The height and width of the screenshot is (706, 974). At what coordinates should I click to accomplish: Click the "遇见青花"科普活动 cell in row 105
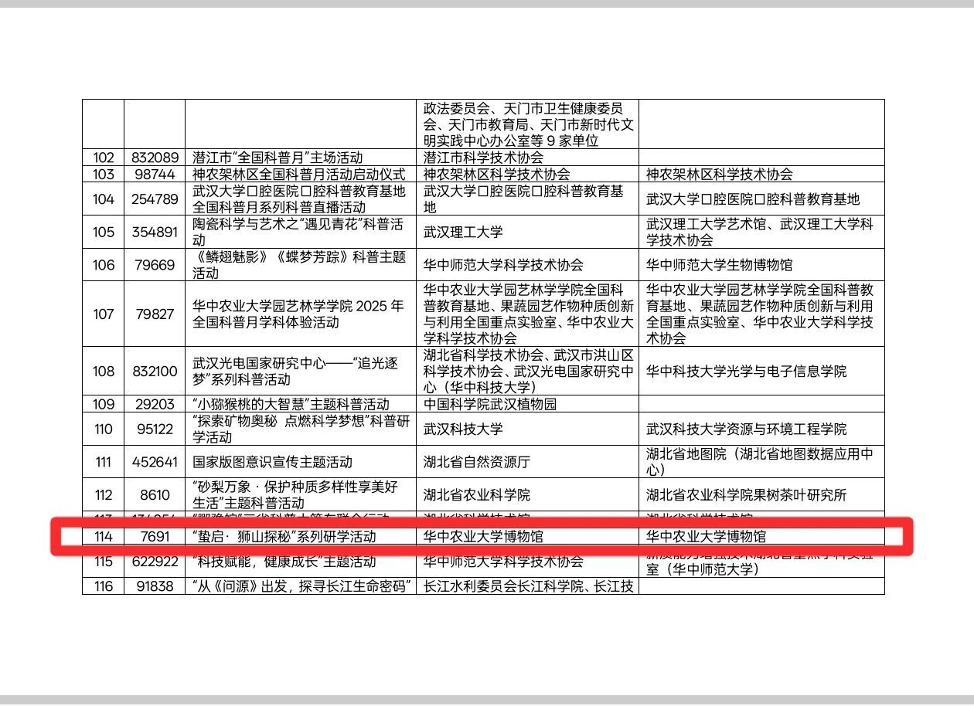(298, 232)
